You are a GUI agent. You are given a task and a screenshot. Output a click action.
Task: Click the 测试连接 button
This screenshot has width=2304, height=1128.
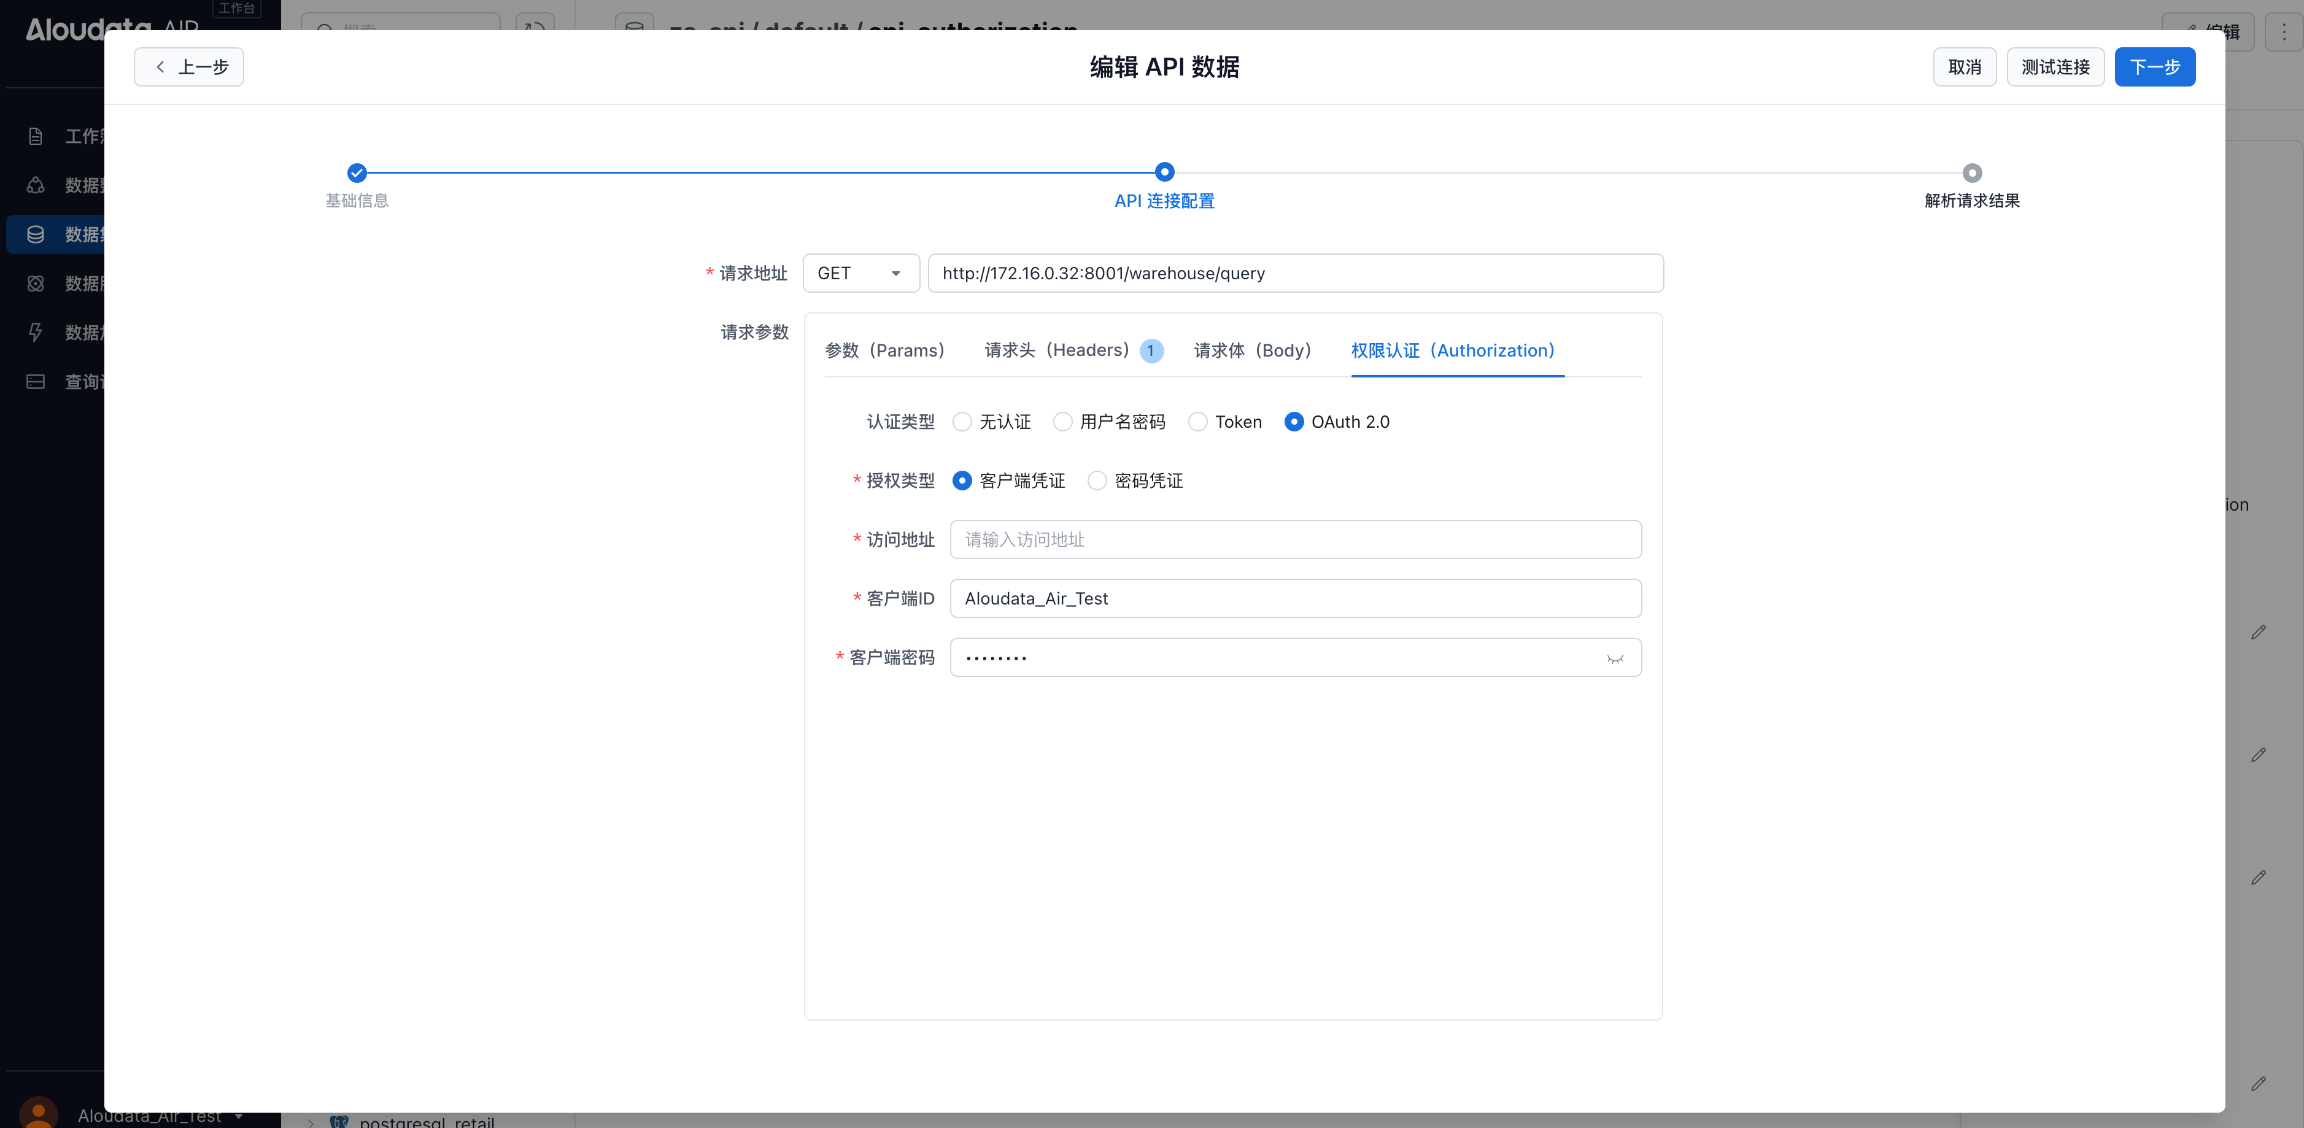(x=2054, y=67)
